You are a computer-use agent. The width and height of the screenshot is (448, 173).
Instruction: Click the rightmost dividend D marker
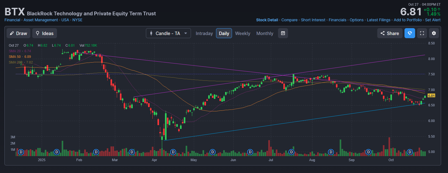(410, 152)
